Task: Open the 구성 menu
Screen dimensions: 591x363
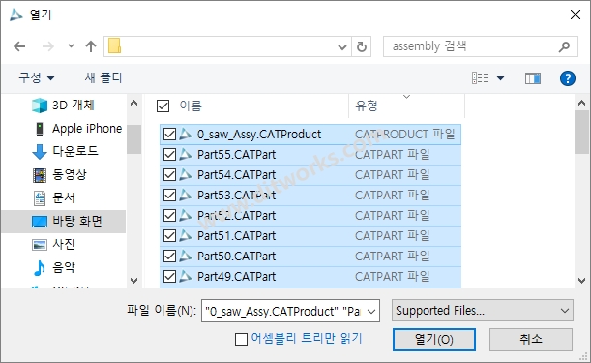Action: coord(37,78)
